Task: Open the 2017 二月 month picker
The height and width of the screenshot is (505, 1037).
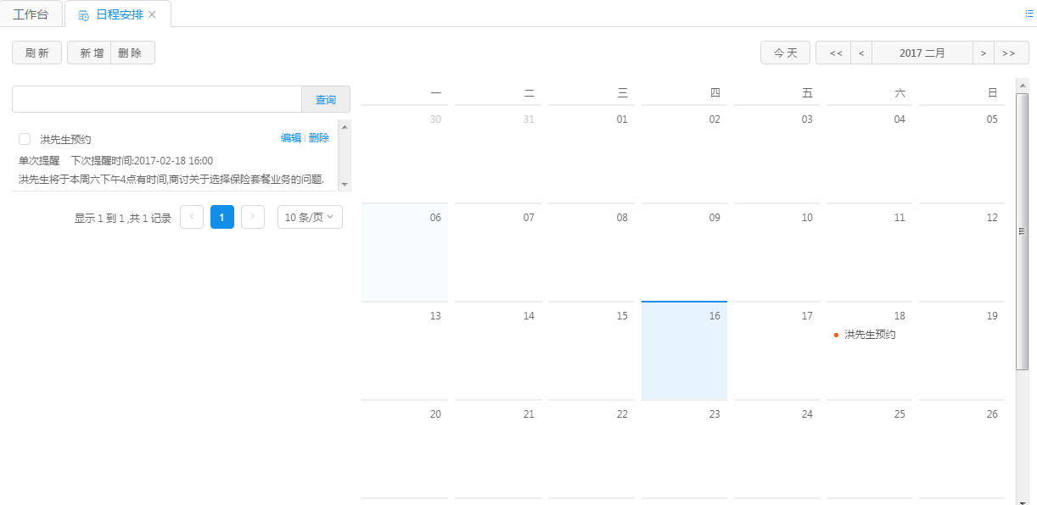Action: (x=922, y=53)
